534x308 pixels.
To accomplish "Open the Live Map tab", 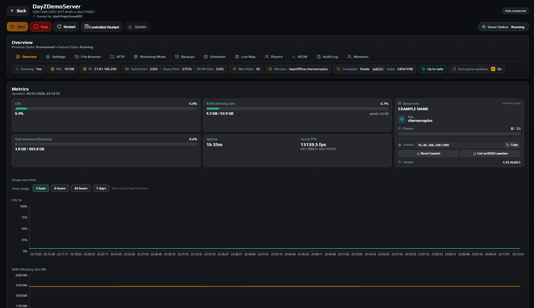I will (x=245, y=57).
